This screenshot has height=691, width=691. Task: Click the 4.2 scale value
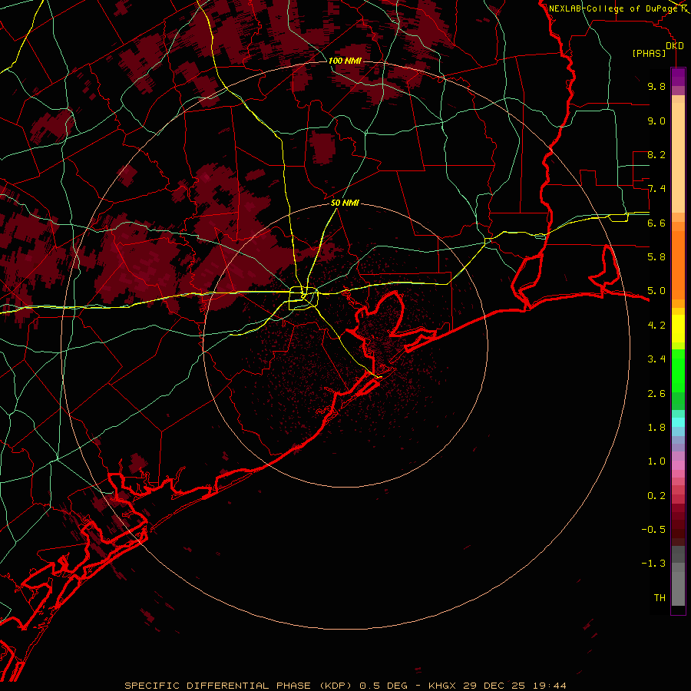(x=656, y=326)
